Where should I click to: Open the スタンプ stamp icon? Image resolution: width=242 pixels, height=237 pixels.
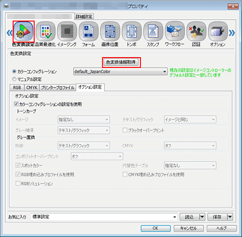[x=153, y=31]
